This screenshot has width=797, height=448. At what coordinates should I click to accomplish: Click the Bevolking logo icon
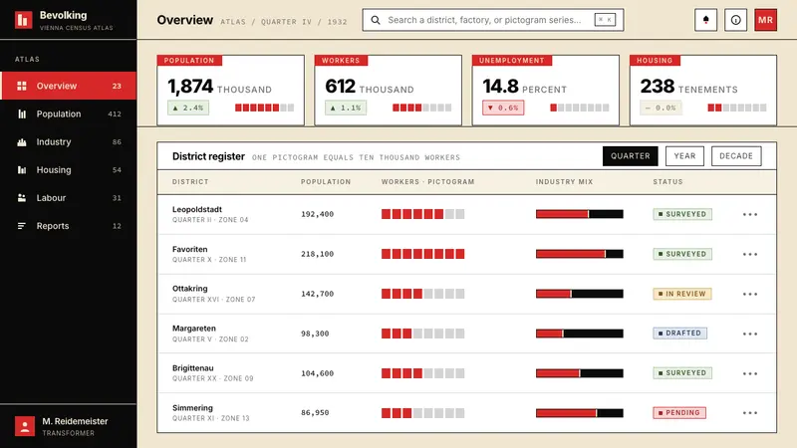(23, 20)
